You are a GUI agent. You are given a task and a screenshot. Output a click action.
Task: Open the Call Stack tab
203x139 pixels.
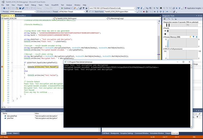pyautogui.click(x=106, y=133)
